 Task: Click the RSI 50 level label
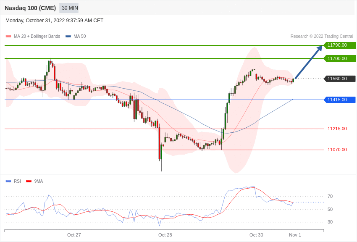330,209
